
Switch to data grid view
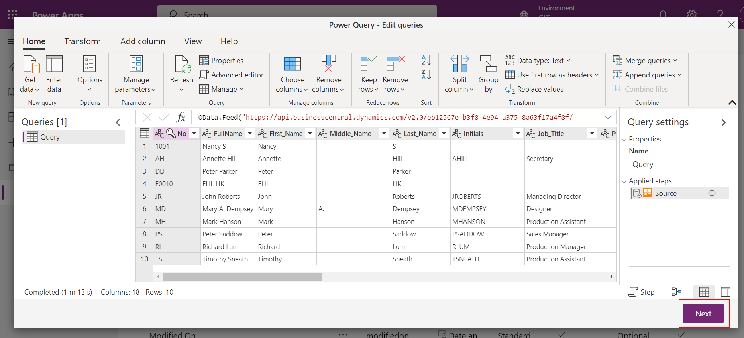pyautogui.click(x=704, y=292)
